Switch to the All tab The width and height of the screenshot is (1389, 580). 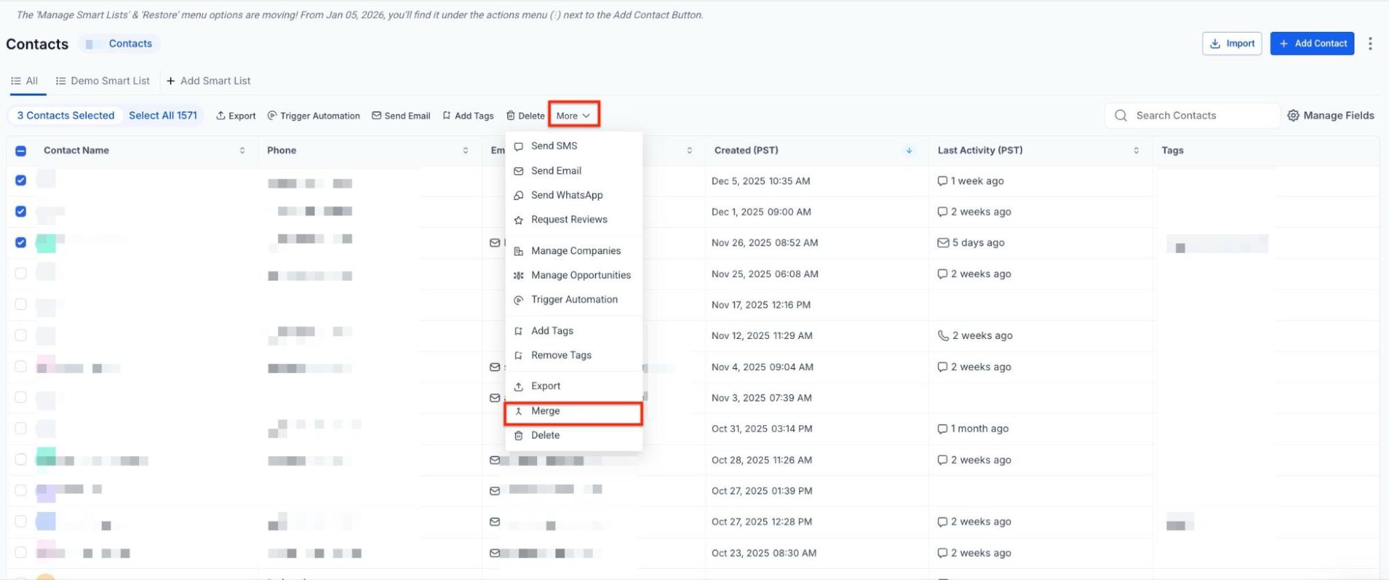[x=24, y=81]
